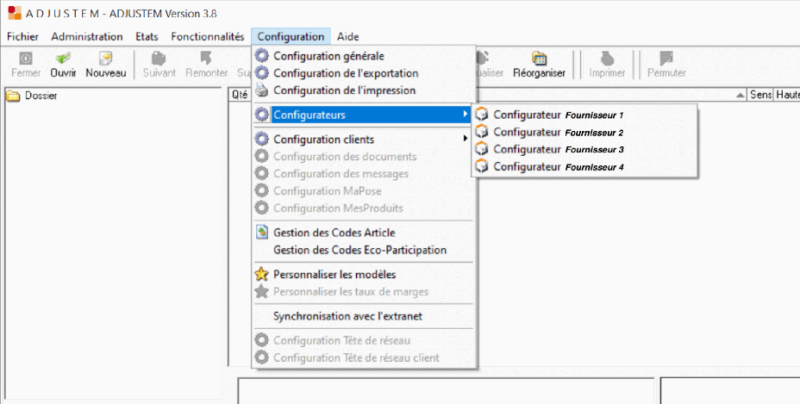
Task: Click the Suivant toolbar icon
Action: [x=159, y=59]
